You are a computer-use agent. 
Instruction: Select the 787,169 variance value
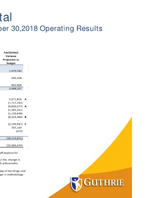[17, 128]
